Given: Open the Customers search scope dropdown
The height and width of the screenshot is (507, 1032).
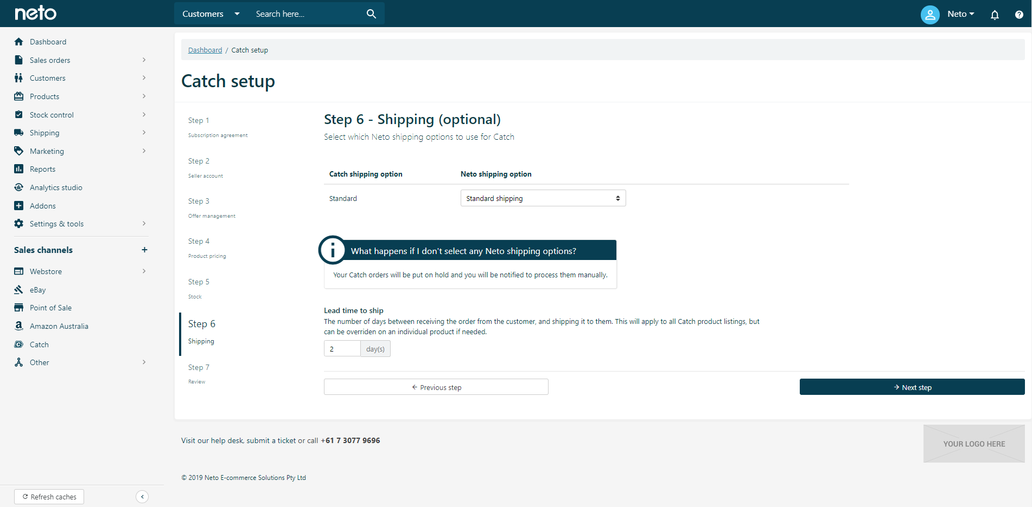Looking at the screenshot, I should 211,14.
